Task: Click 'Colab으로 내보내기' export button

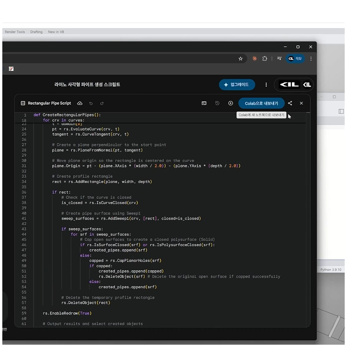Action: (x=261, y=103)
